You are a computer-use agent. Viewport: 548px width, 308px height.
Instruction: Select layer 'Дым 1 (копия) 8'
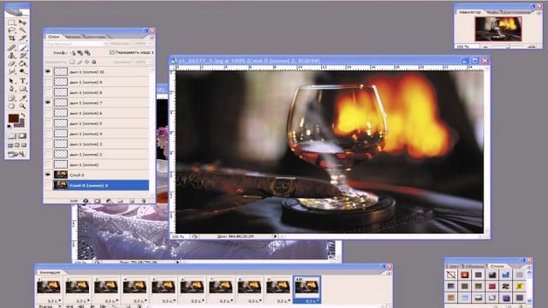(101, 92)
